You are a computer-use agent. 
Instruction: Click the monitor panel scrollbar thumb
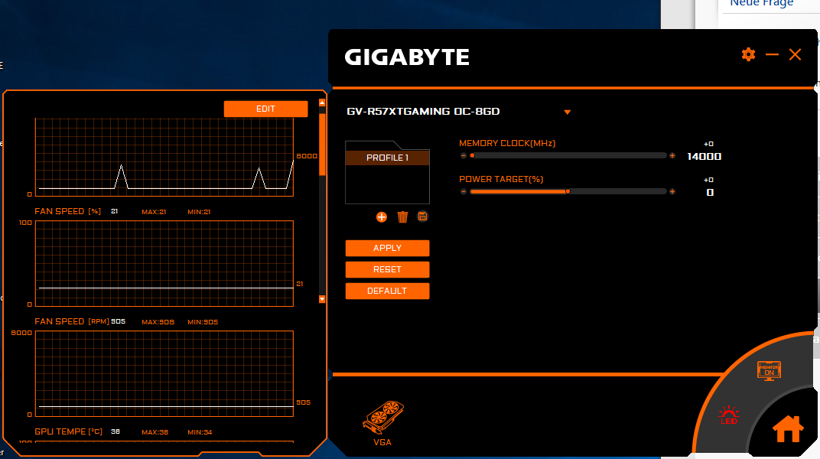point(322,144)
